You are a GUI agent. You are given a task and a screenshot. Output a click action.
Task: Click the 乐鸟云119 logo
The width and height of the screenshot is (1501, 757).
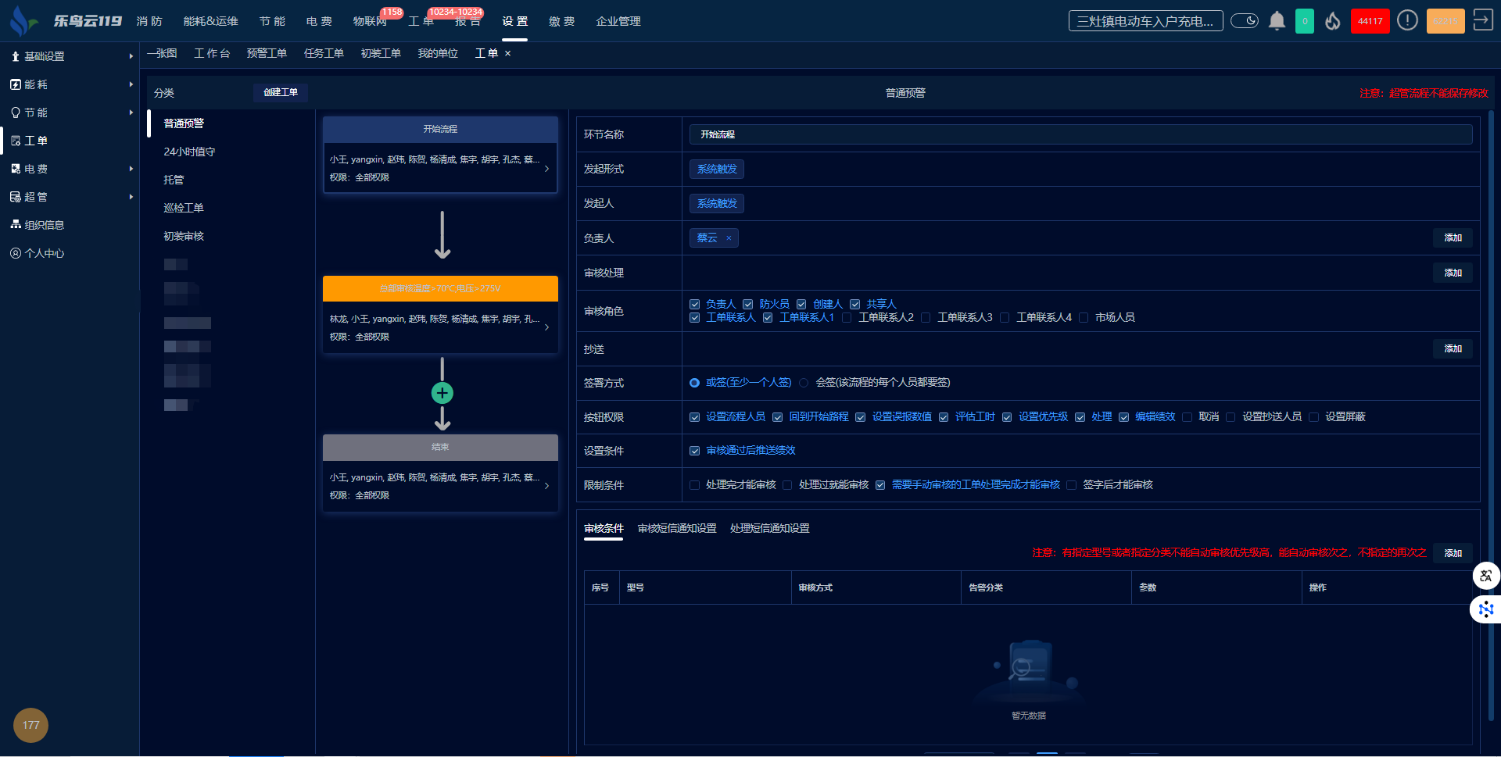[66, 21]
